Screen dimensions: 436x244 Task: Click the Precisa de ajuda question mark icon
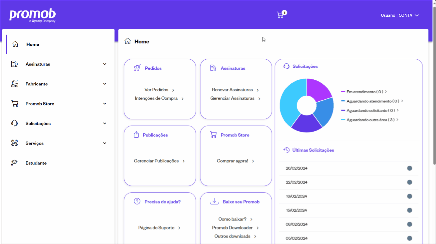click(137, 201)
